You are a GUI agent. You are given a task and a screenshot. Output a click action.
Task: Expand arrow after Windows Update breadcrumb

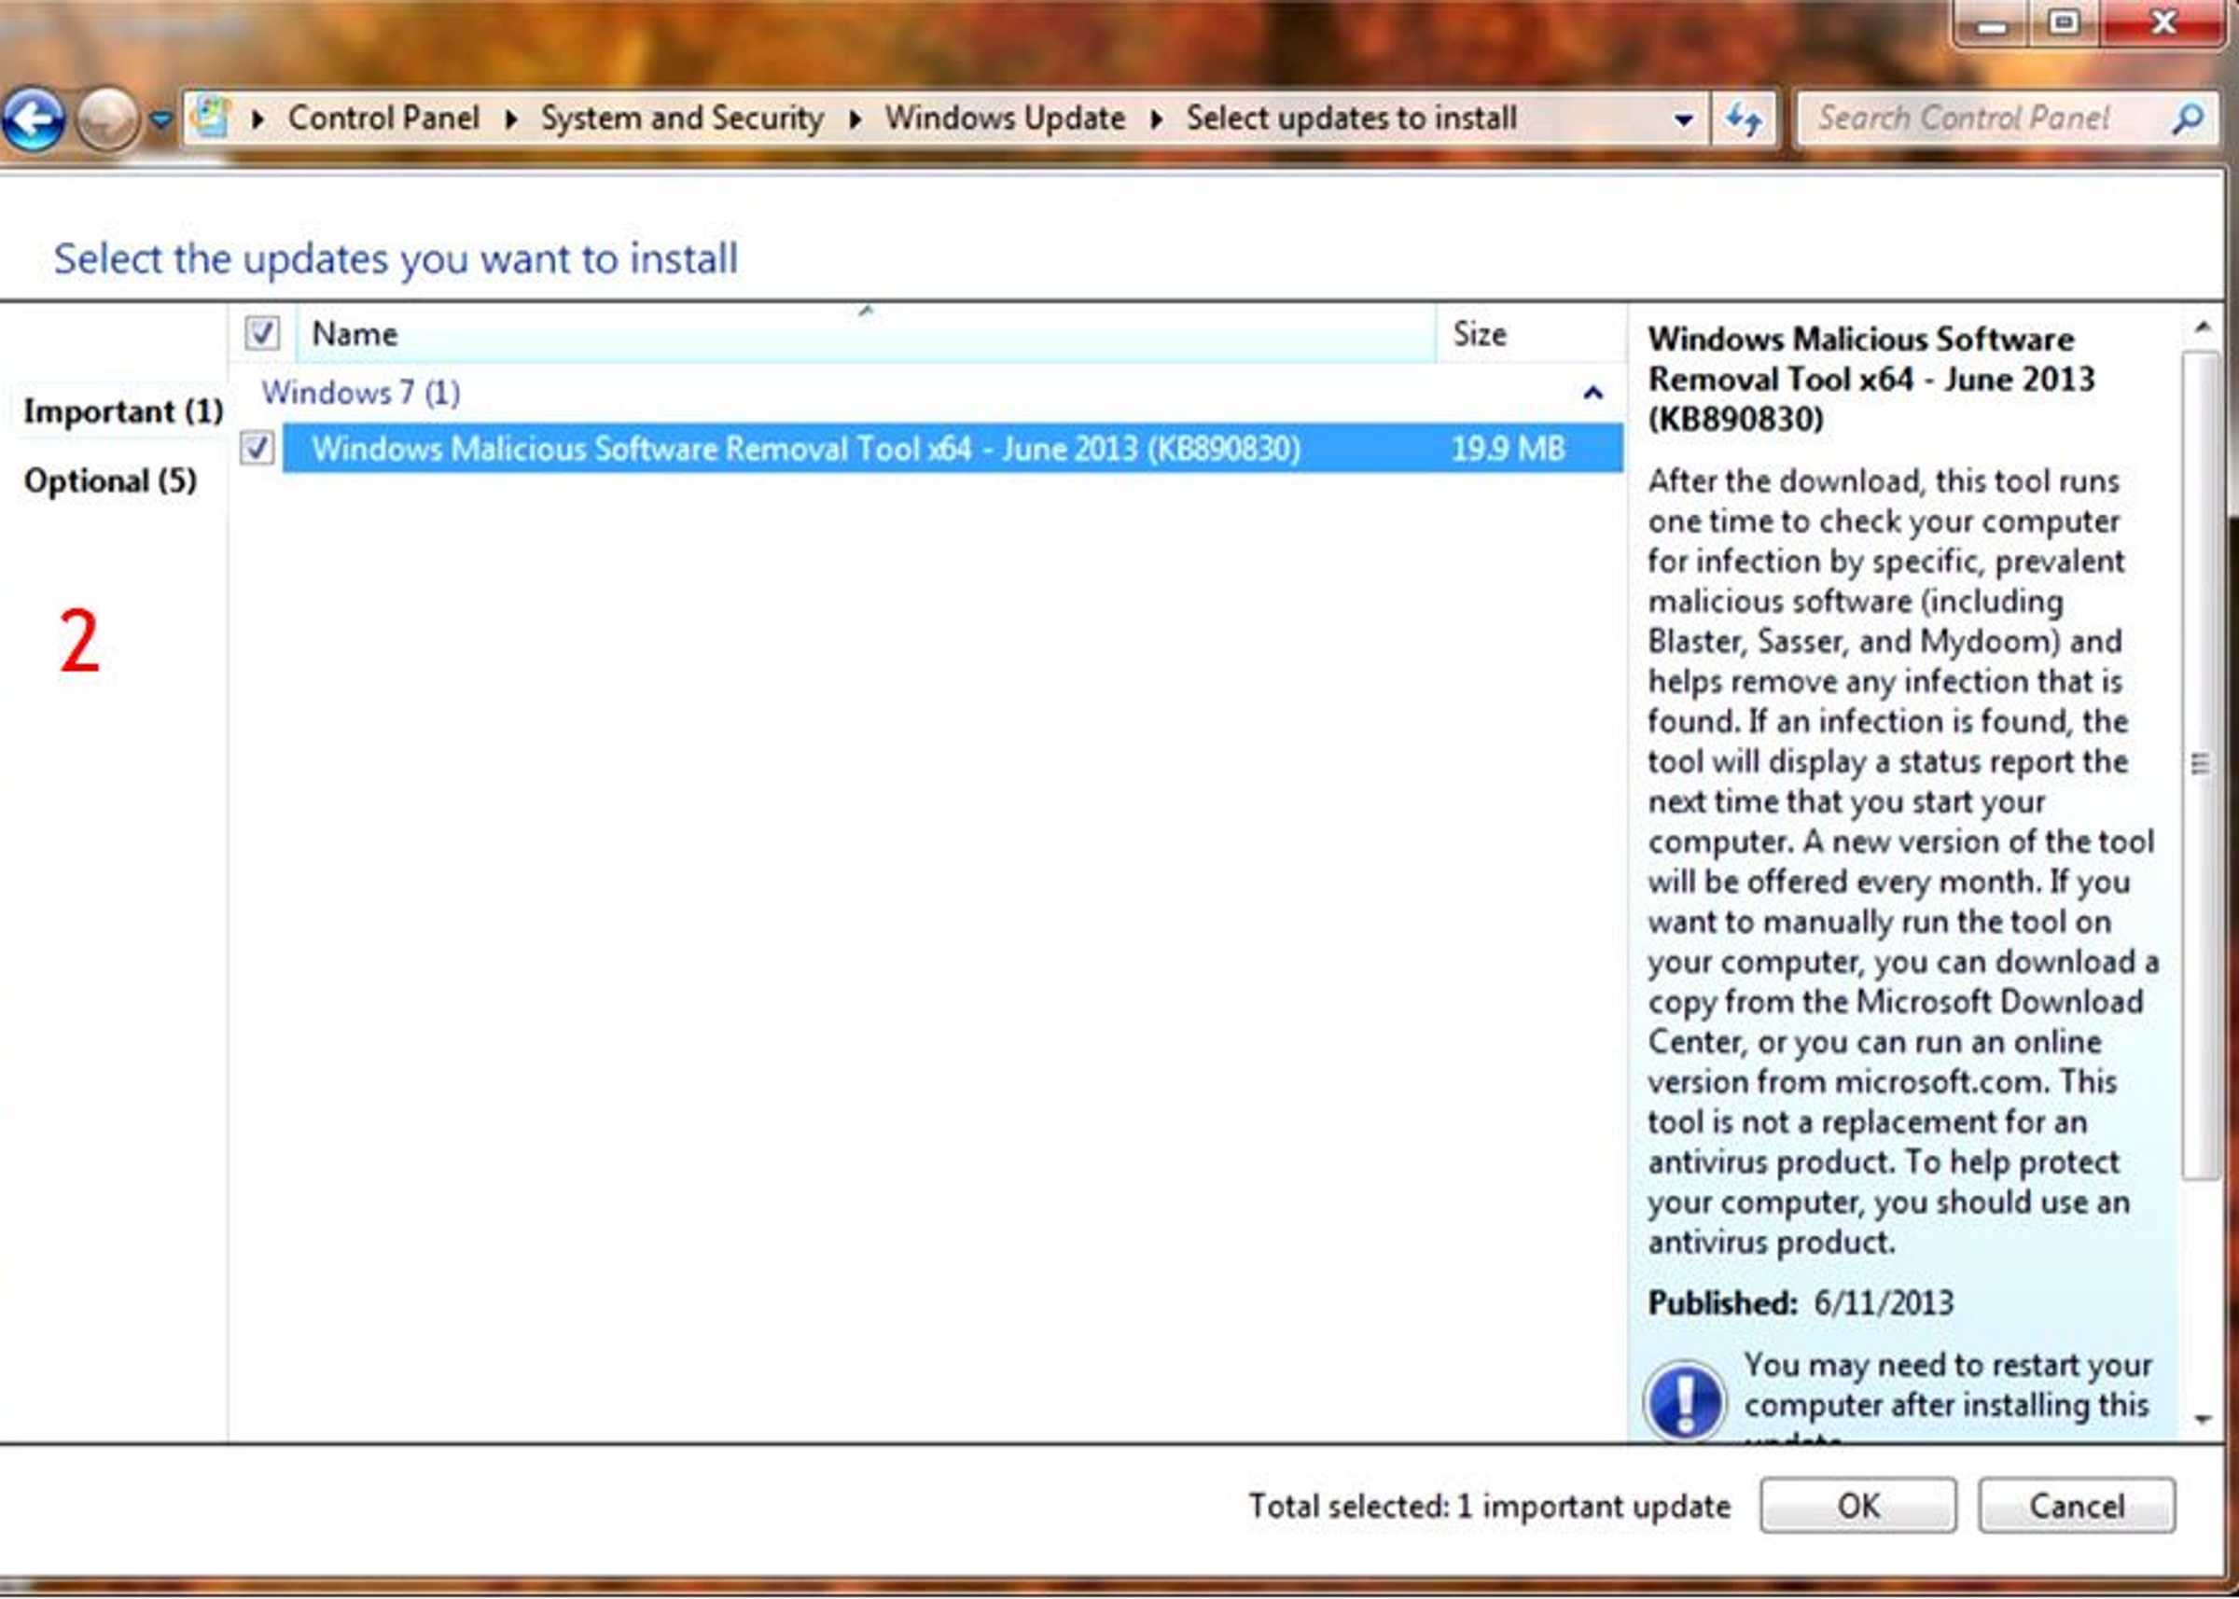pos(1156,119)
